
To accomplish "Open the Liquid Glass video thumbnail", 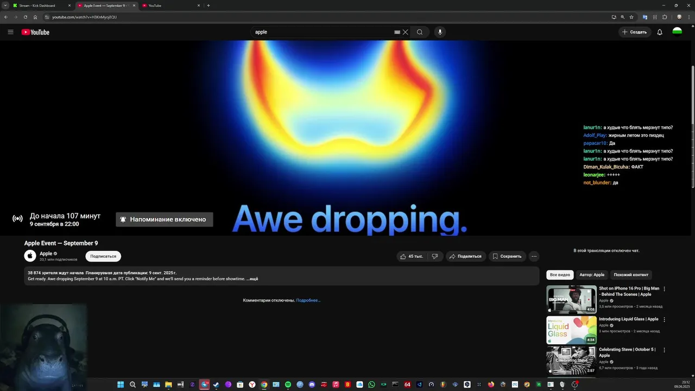I will pos(571,330).
